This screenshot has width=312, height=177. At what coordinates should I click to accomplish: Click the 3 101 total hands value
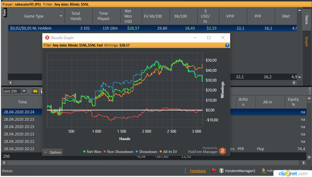click(85, 28)
